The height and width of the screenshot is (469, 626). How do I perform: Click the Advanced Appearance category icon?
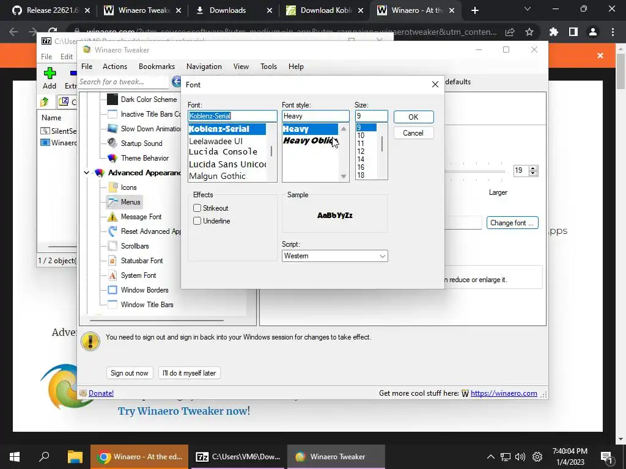click(100, 173)
